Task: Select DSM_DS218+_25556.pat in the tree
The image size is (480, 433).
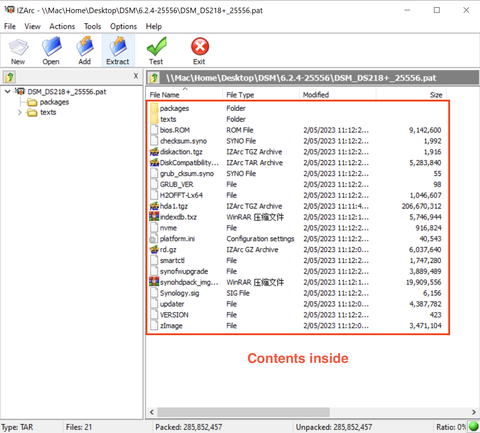Action: [67, 92]
